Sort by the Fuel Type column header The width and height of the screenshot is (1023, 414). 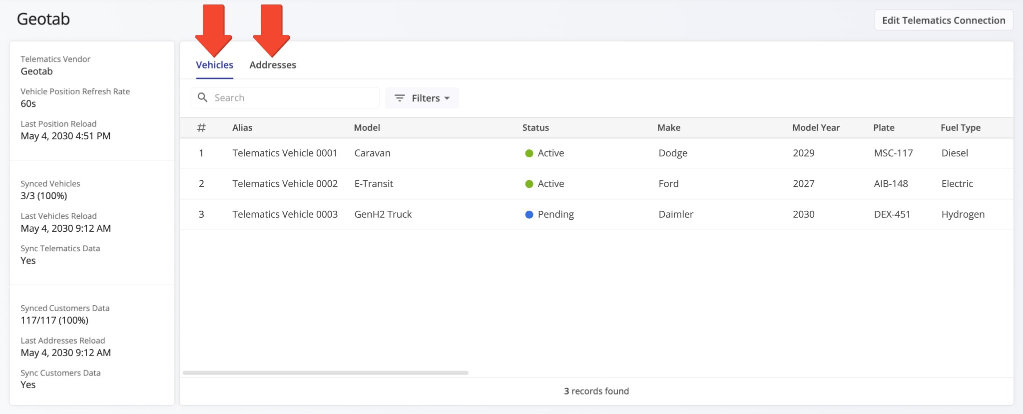[x=961, y=127]
